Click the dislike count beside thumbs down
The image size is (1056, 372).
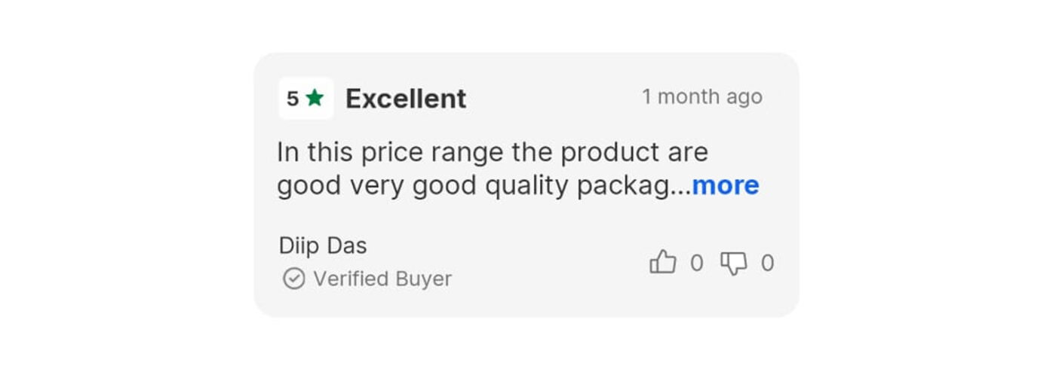(767, 263)
